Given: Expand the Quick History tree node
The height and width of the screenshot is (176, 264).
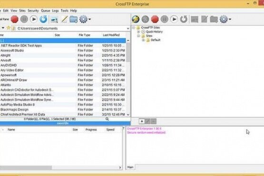Looking at the screenshot, I should click(x=138, y=32).
